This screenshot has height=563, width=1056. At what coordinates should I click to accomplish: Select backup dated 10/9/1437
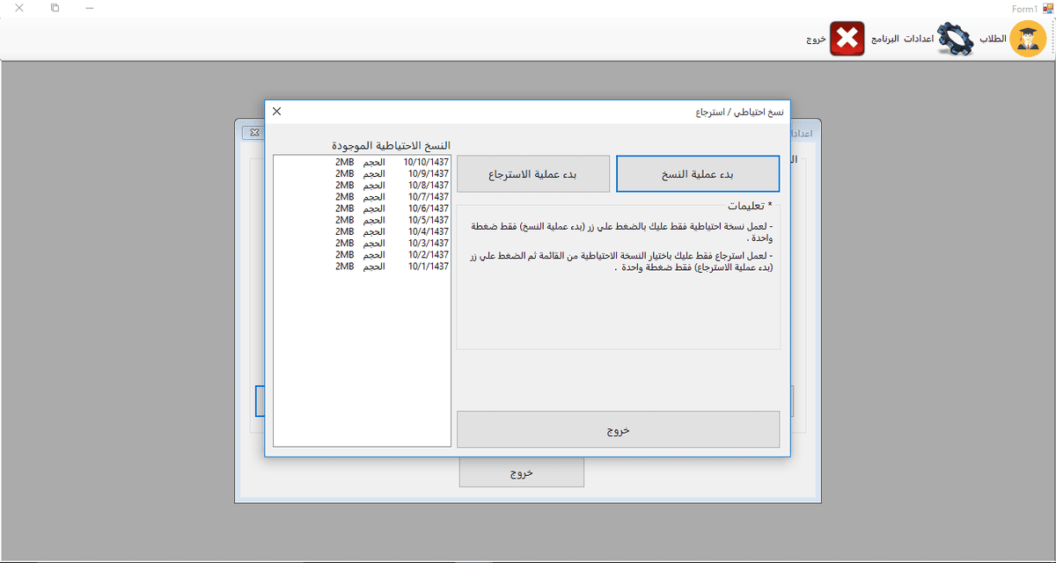363,174
